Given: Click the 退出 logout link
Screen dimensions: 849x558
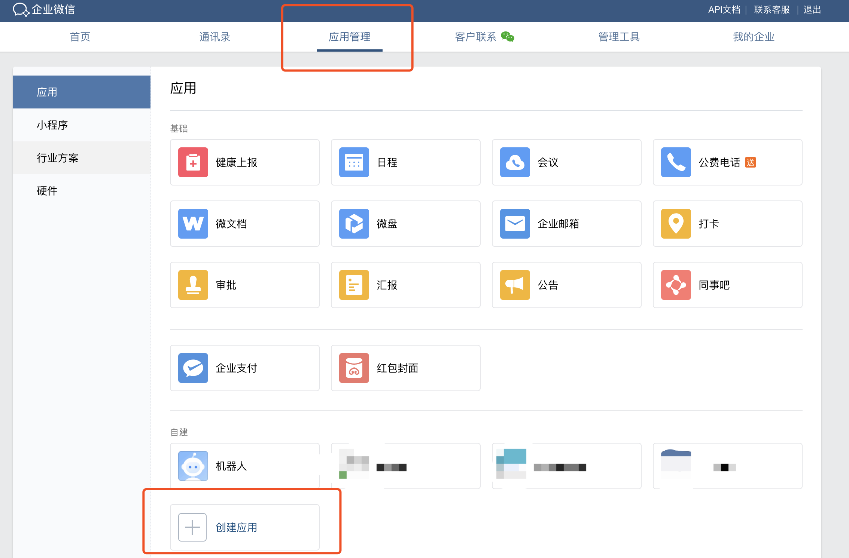Looking at the screenshot, I should [812, 10].
